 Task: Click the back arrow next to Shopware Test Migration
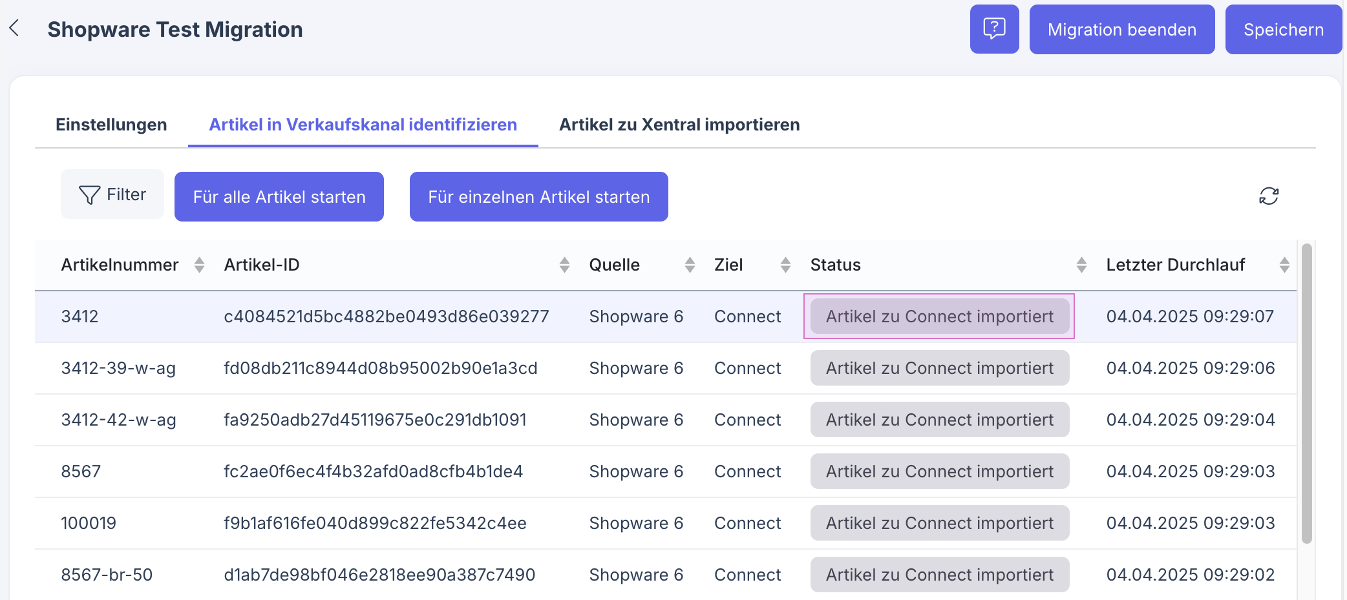(14, 28)
